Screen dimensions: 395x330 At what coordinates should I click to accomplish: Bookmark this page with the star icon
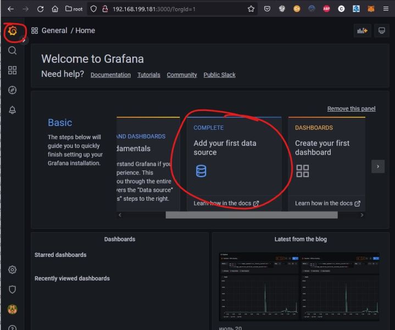[251, 9]
